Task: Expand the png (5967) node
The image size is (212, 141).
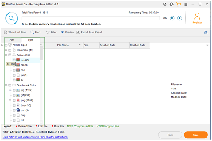Action: coord(10,100)
